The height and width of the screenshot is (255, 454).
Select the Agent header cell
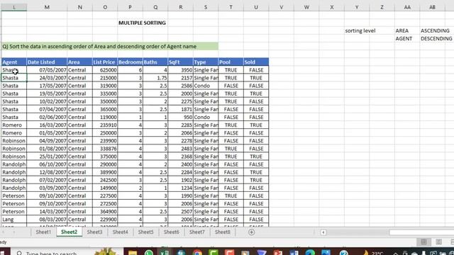click(14, 62)
